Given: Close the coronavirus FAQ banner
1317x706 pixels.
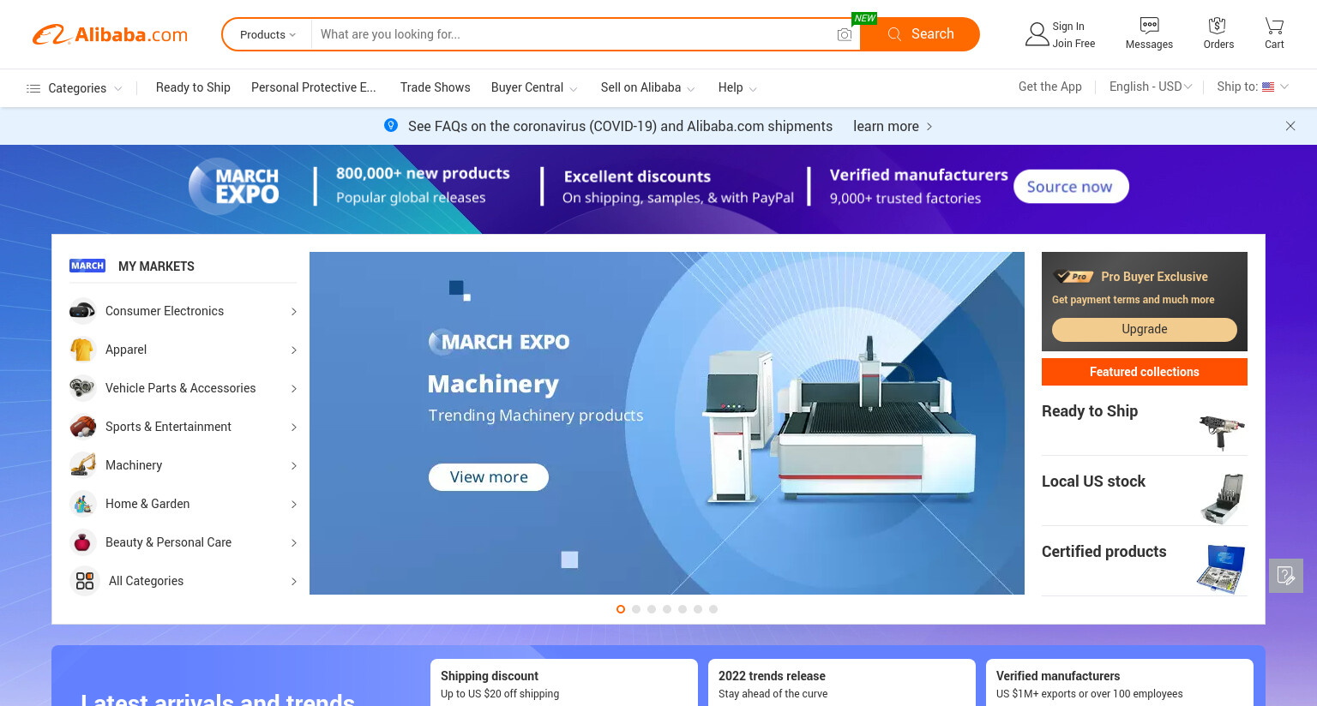Looking at the screenshot, I should [1290, 126].
